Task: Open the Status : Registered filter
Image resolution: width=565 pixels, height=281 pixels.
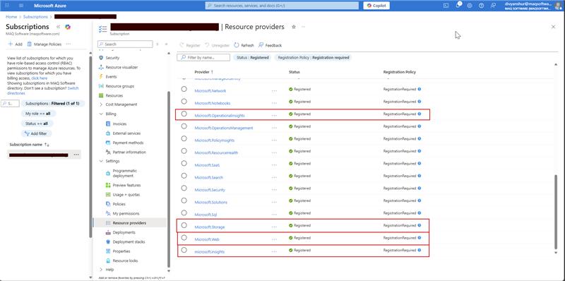Action: 253,57
